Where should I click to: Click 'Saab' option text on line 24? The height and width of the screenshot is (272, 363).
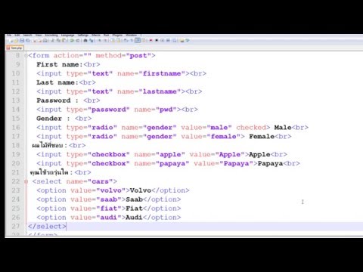[135, 199]
